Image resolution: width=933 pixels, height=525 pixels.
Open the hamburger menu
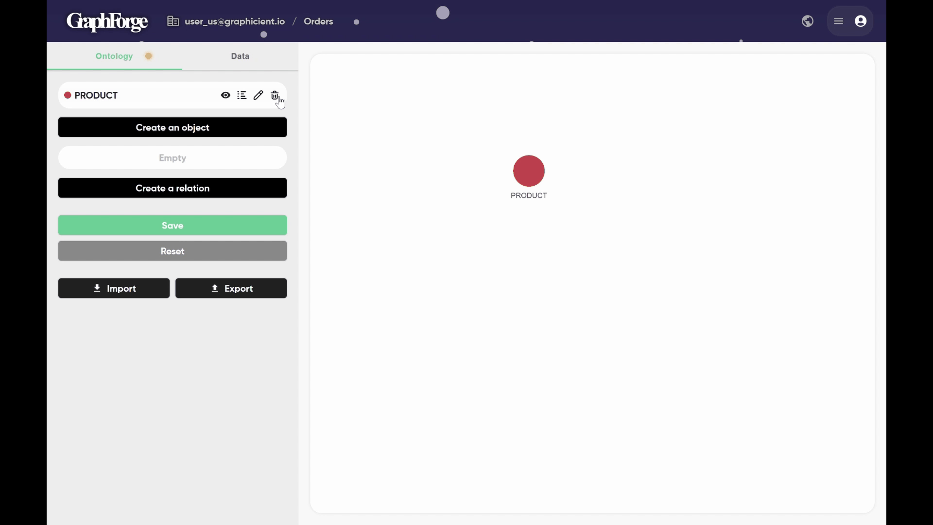coord(839,21)
